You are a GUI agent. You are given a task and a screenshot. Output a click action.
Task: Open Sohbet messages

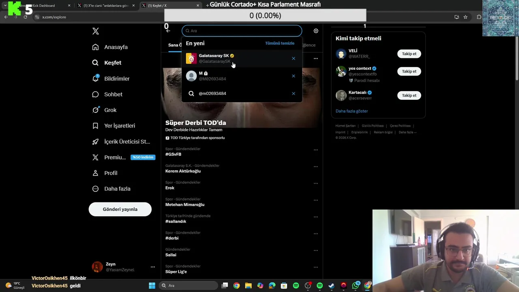point(107,94)
